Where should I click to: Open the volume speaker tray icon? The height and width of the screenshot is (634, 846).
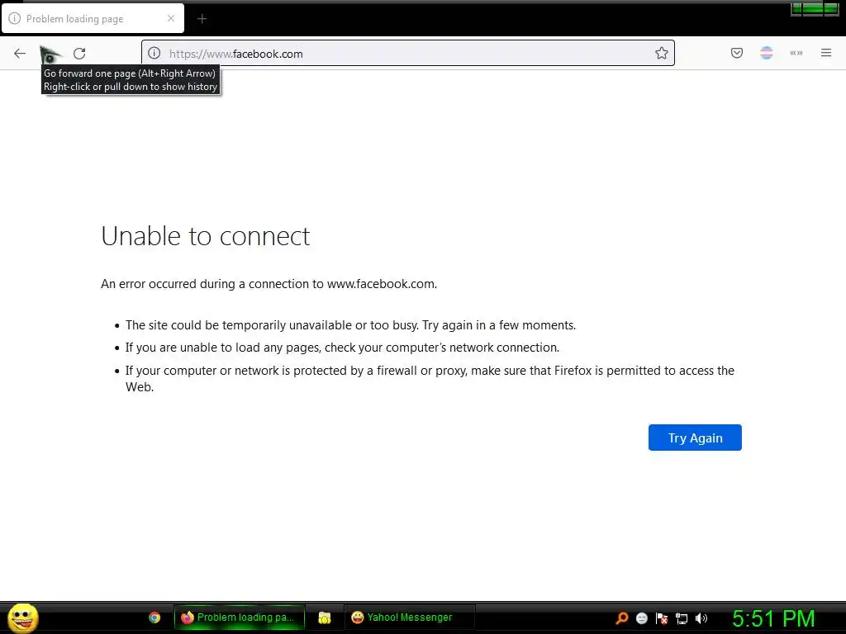[x=701, y=618]
